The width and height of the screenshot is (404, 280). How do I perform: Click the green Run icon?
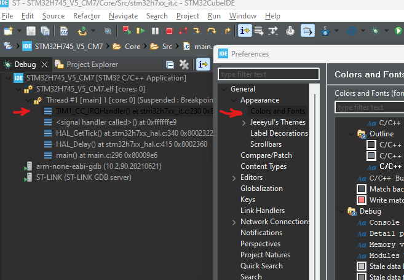pyautogui.click(x=398, y=31)
